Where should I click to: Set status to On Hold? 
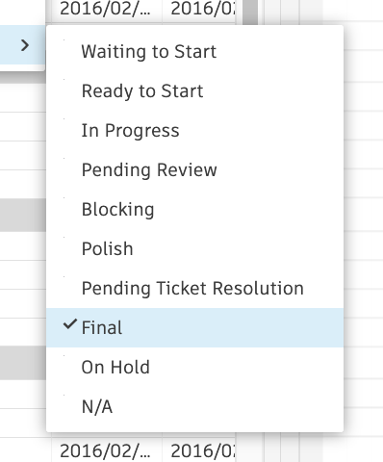click(x=194, y=367)
